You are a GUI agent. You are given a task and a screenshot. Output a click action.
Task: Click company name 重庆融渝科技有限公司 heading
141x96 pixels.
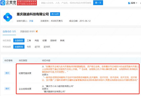(33, 14)
